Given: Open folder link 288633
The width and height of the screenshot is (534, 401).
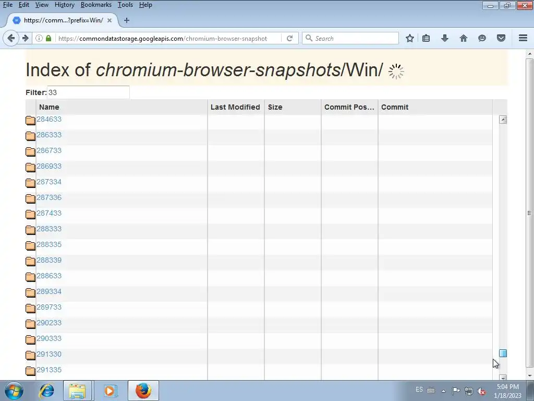Looking at the screenshot, I should coord(49,276).
